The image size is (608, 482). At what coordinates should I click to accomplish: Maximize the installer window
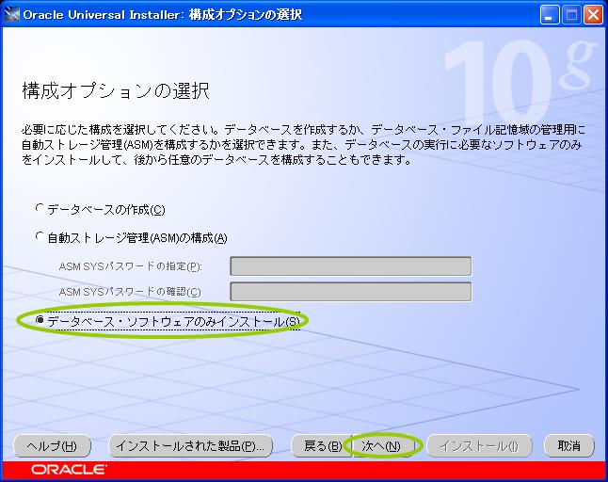tap(571, 15)
